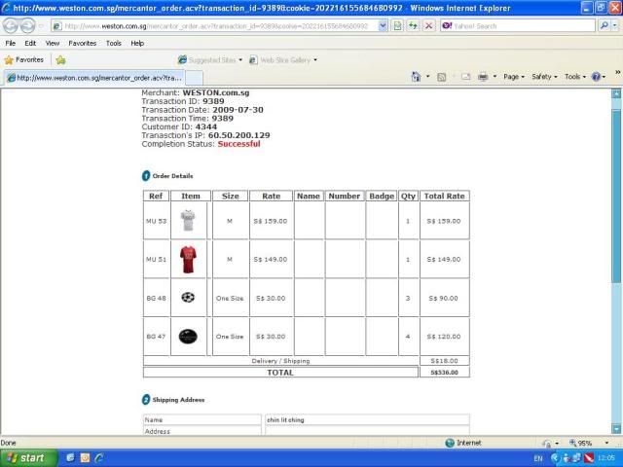Click the Order Details section number icon
623x467 pixels.
pos(146,175)
